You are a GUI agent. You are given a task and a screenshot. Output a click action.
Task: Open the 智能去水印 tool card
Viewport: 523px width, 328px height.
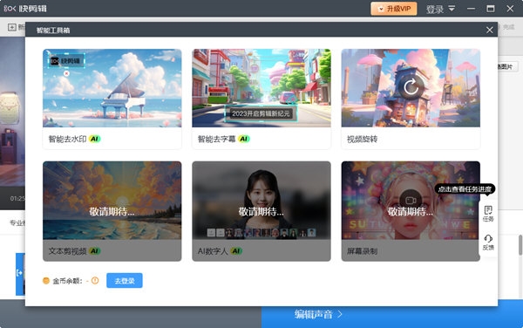(x=112, y=99)
